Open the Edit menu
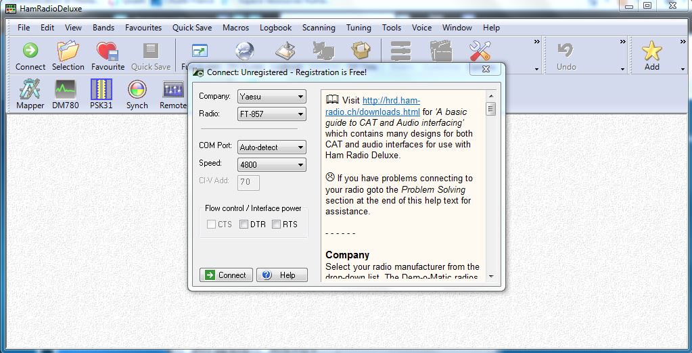Image resolution: width=692 pixels, height=353 pixels. tap(47, 27)
